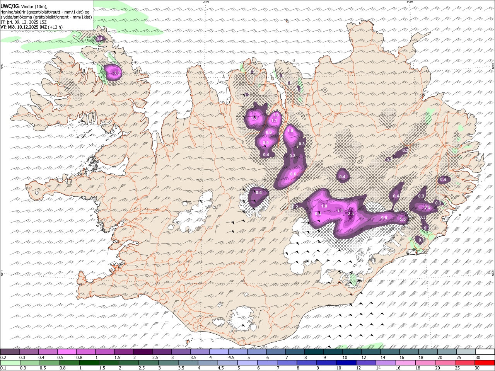Image resolution: width=495 pixels, height=371 pixels.
Task: Click the '2.4' precipitation value on the map
Action: click(x=351, y=214)
